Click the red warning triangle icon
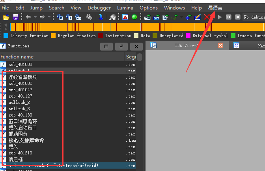This screenshot has height=171, width=265. click(x=125, y=17)
